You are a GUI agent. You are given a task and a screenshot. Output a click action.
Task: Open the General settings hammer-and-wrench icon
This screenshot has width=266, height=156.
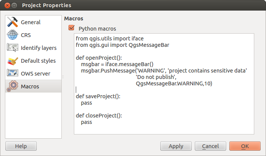click(x=13, y=22)
